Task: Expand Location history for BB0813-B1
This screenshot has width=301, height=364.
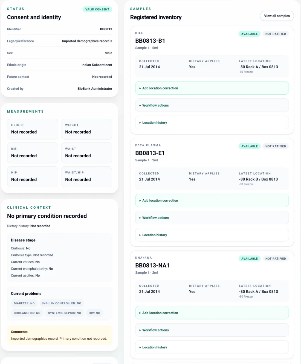Action: (212, 123)
